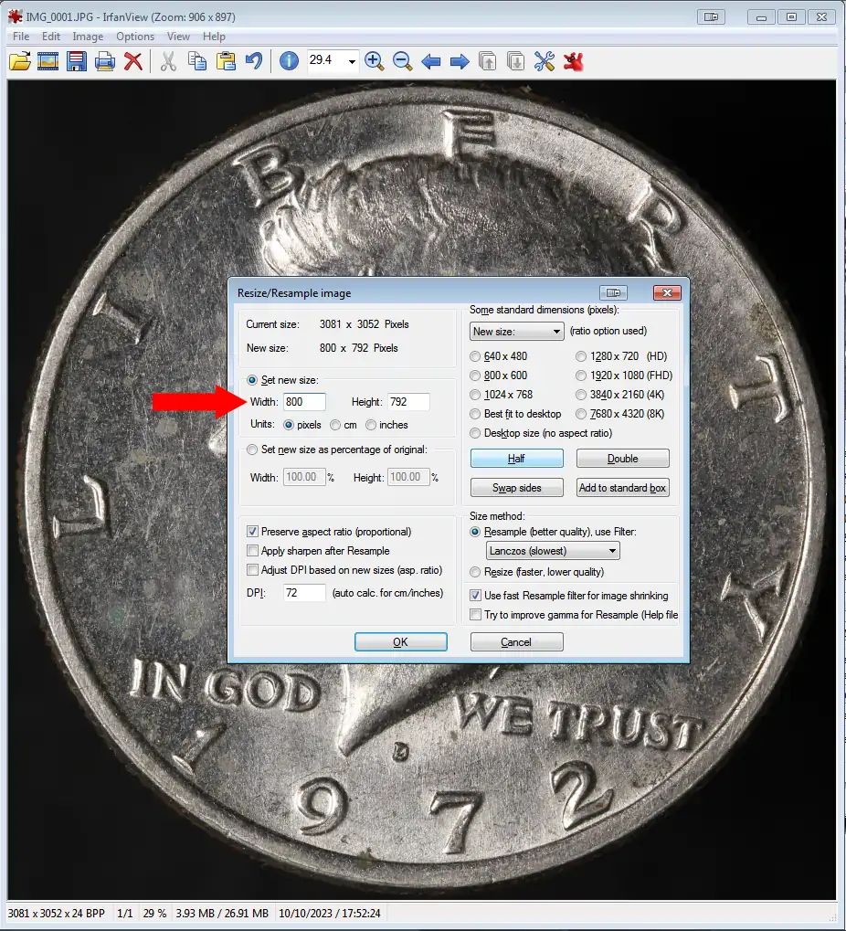
Task: Open the Edit menu
Action: click(51, 37)
